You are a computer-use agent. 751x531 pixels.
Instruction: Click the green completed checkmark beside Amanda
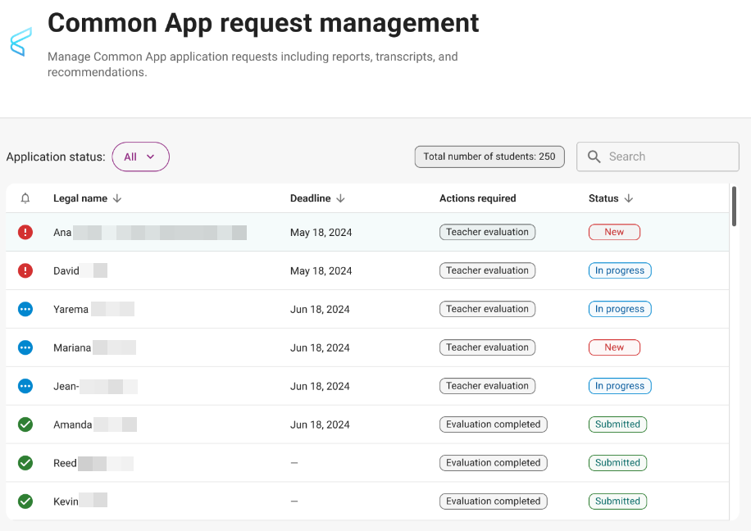tap(25, 424)
